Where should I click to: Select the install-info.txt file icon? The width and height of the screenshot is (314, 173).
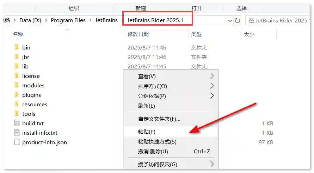tap(17, 133)
